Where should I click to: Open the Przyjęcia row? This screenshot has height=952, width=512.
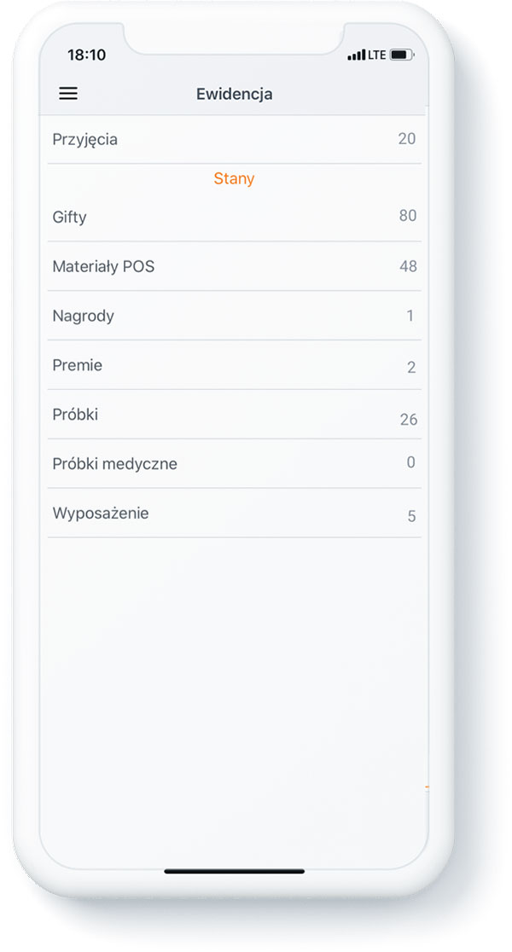pos(234,140)
